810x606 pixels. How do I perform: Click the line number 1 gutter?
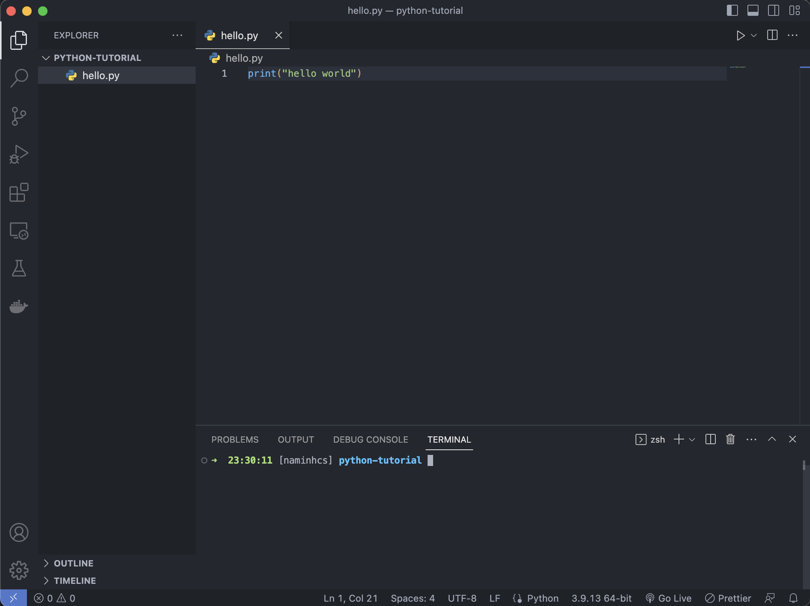[x=224, y=73]
